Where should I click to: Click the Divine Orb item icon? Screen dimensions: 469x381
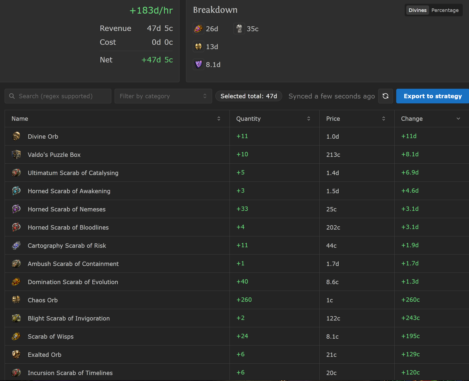pos(16,136)
